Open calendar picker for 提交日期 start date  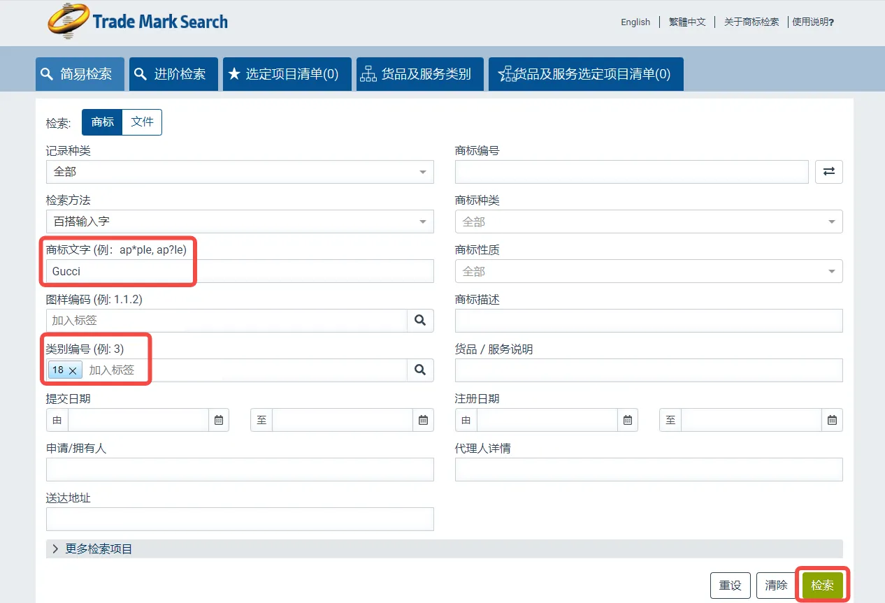click(x=218, y=420)
